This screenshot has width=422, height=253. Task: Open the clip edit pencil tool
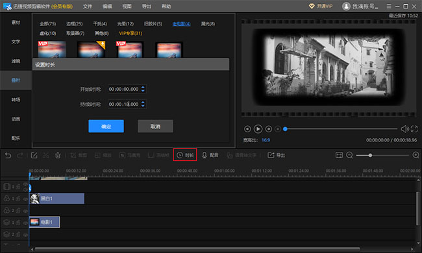(34, 156)
